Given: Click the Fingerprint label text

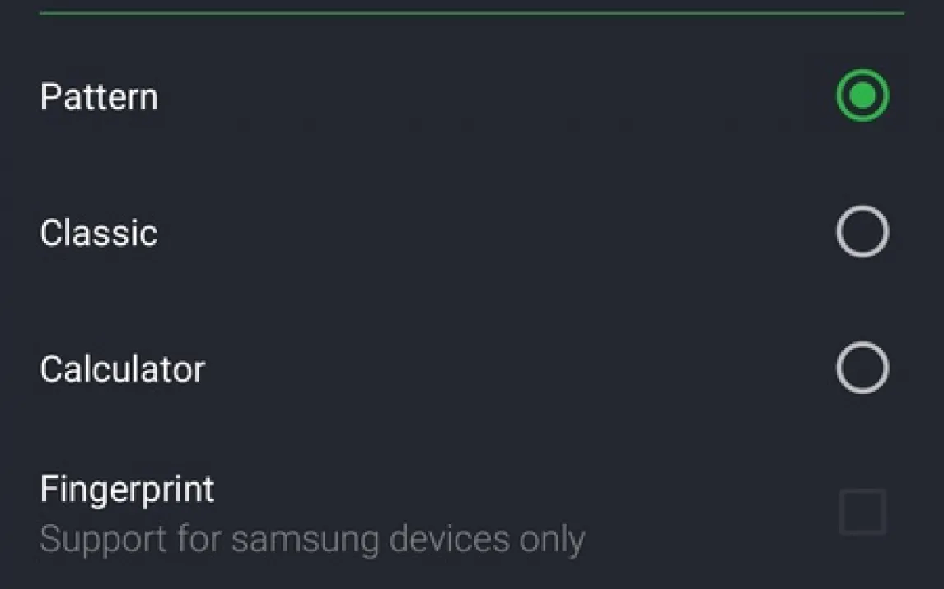Looking at the screenshot, I should [127, 489].
